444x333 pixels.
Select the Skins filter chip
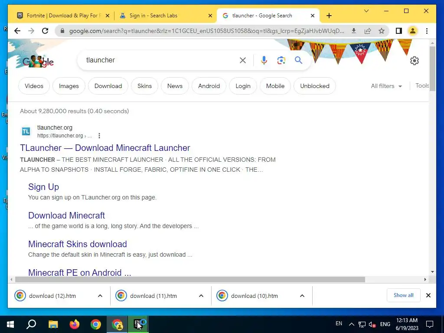144,86
